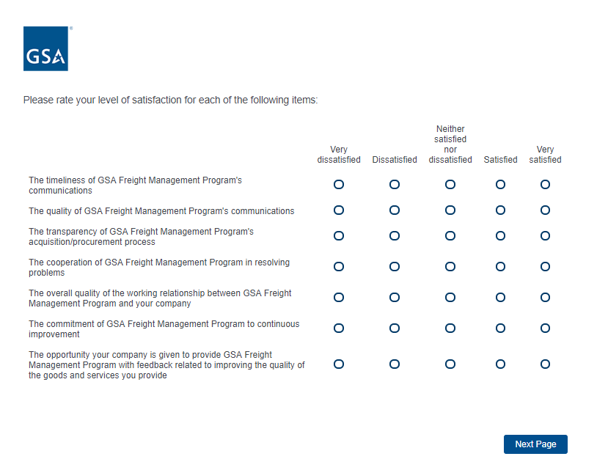Rate timeliness of communications as Very satisfied

[x=545, y=185]
